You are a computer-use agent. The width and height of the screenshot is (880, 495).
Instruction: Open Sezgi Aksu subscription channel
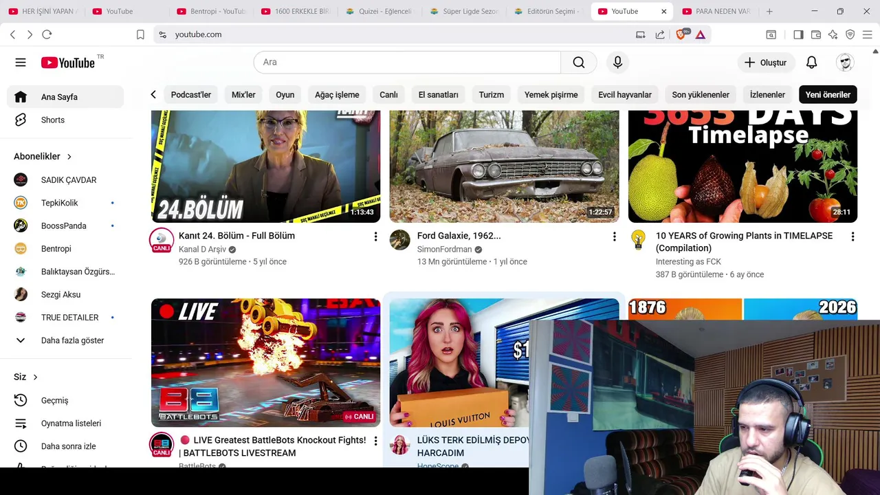click(65, 294)
